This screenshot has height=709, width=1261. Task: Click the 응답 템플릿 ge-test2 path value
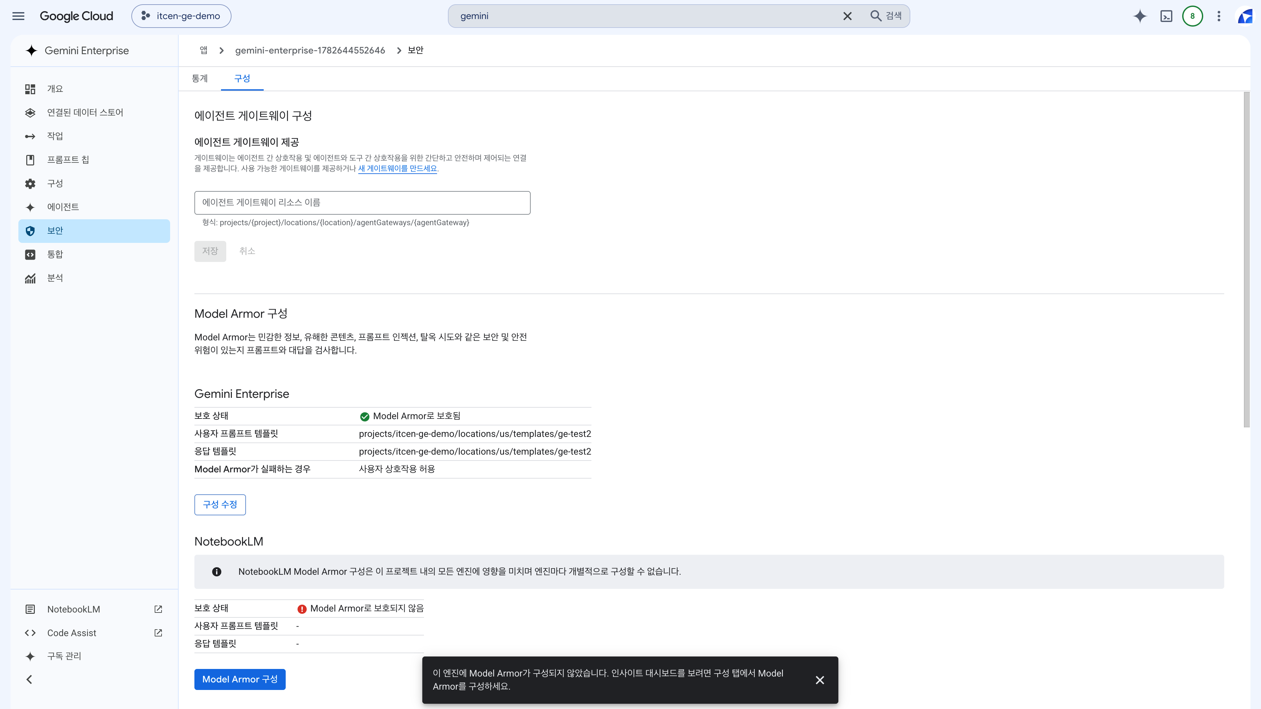coord(475,451)
